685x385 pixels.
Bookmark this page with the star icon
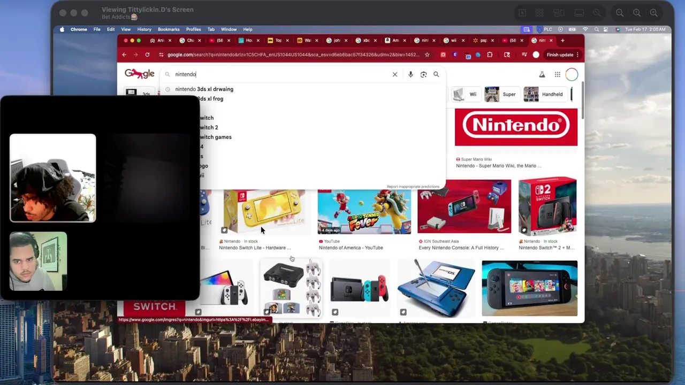427,55
